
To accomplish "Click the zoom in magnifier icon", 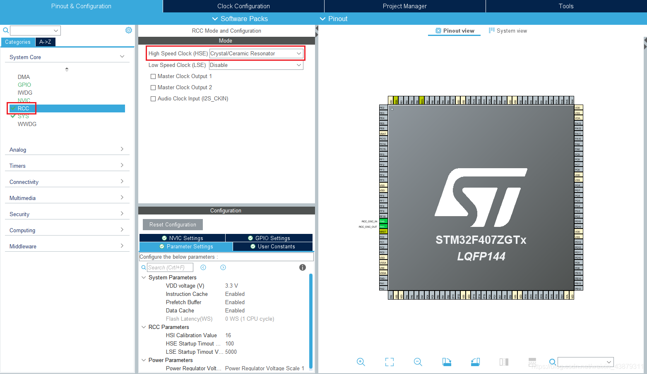I will (361, 362).
